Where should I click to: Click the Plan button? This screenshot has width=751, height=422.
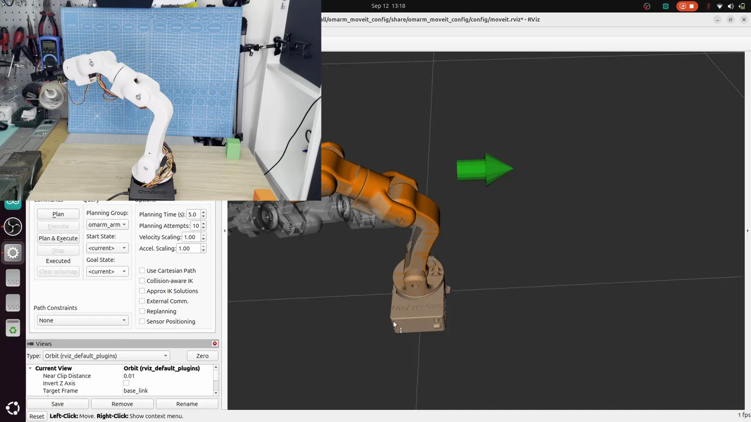tap(58, 214)
